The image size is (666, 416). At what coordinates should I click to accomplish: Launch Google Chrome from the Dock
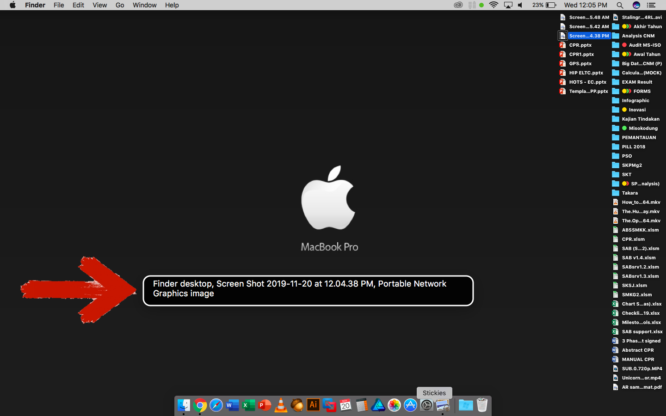[200, 405]
